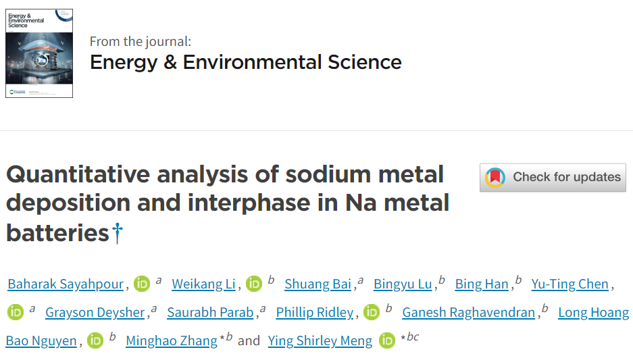Open ORCID icon beside Phillip Ridley
Viewport: 633px width, 354px height.
click(x=371, y=312)
